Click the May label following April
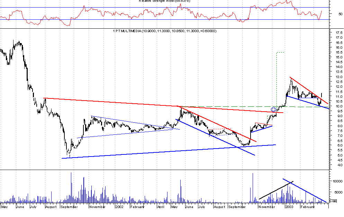 (x=175, y=207)
